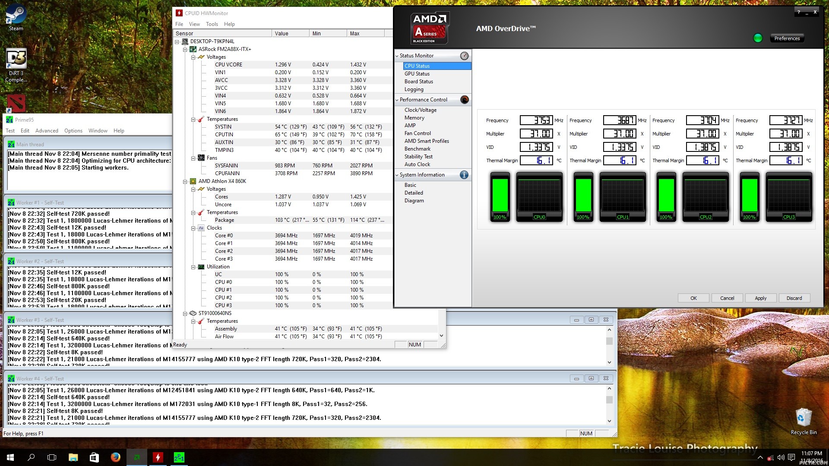Viewport: 829px width, 466px height.
Task: Select Stability Test in the sidebar
Action: (x=418, y=157)
